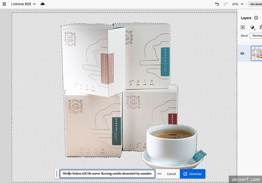This screenshot has height=183, width=262.
Task: Grab the prompt bar drag handle
Action: [57, 174]
